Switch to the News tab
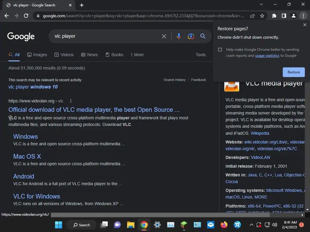The width and height of the screenshot is (310, 232). pyautogui.click(x=90, y=55)
